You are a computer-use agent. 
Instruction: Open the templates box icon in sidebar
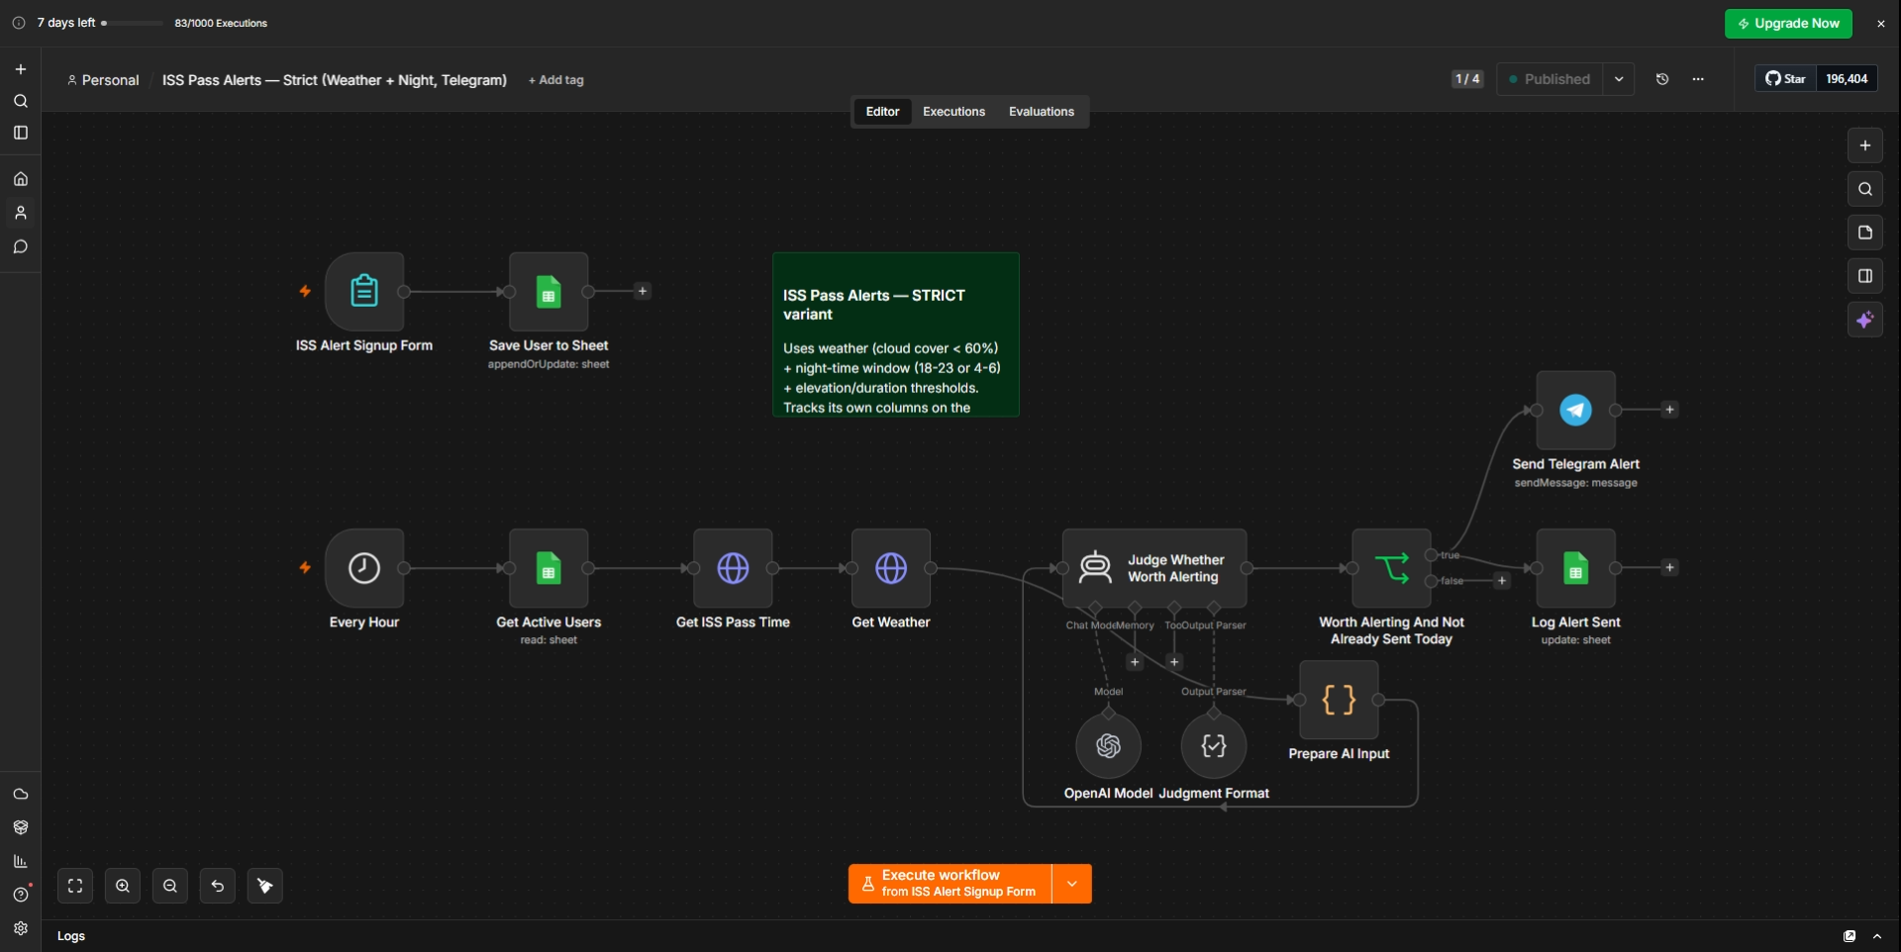[x=21, y=827]
